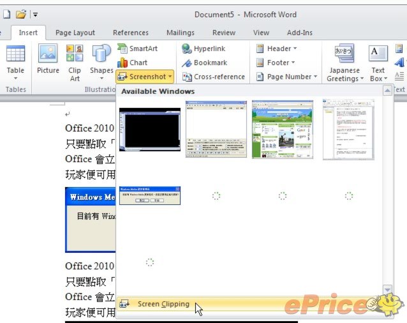Image resolution: width=407 pixels, height=323 pixels.
Task: Click the Header icon
Action: (x=260, y=49)
